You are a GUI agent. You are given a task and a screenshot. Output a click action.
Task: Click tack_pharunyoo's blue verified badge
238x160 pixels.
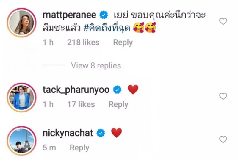pyautogui.click(x=117, y=90)
